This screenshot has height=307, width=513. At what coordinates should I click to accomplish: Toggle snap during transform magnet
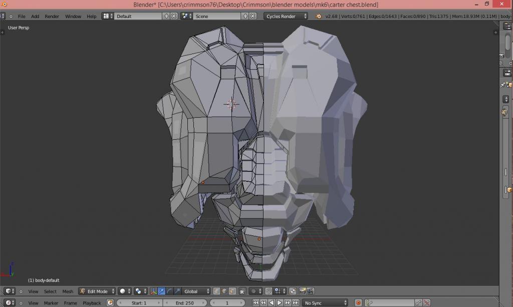tap(269, 291)
